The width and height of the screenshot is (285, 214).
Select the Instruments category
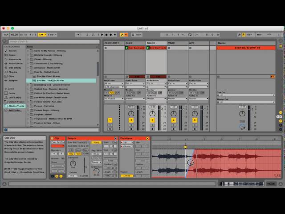[15, 59]
